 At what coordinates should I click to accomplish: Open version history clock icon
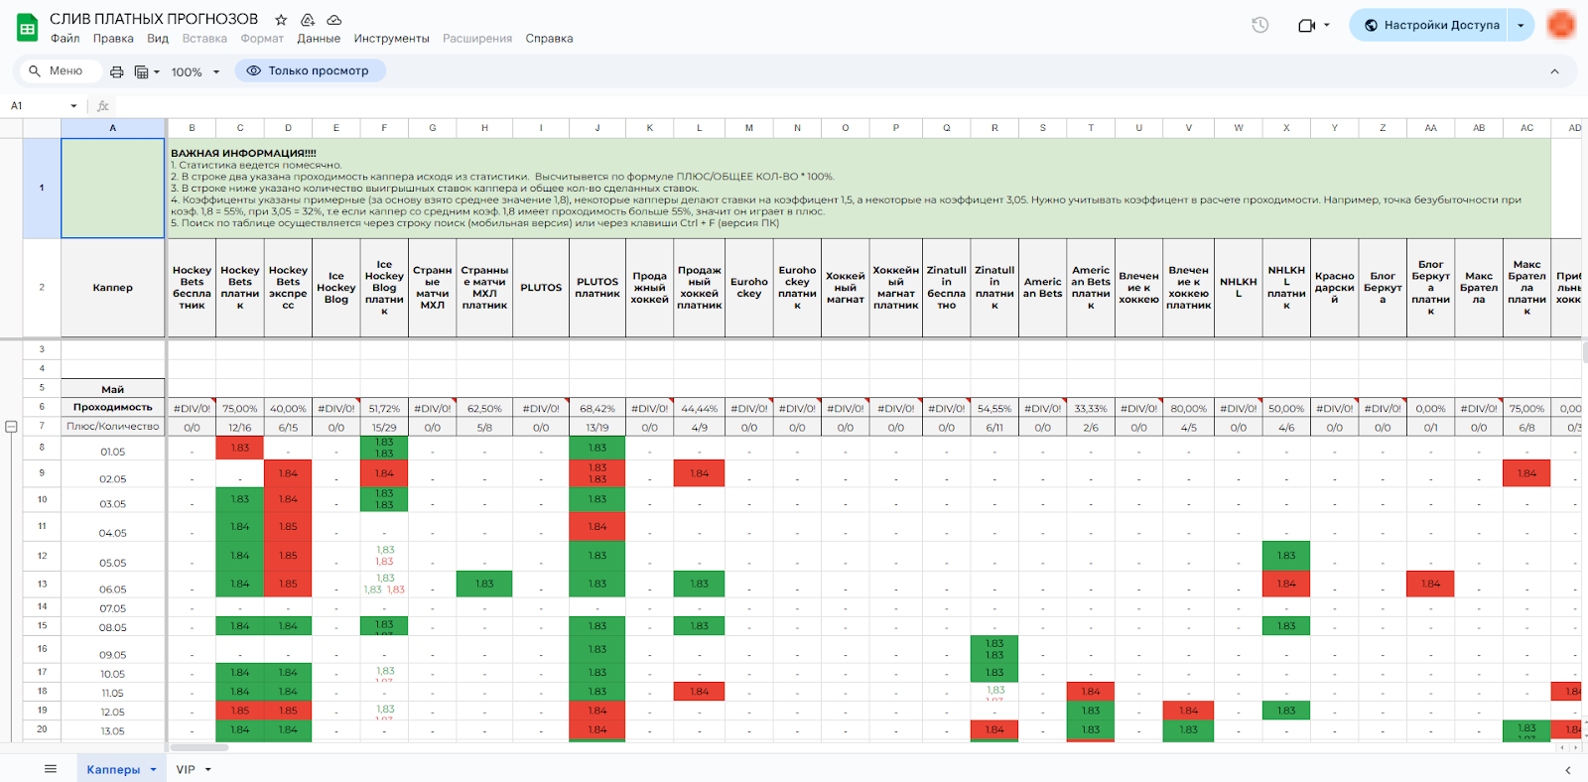point(1260,25)
